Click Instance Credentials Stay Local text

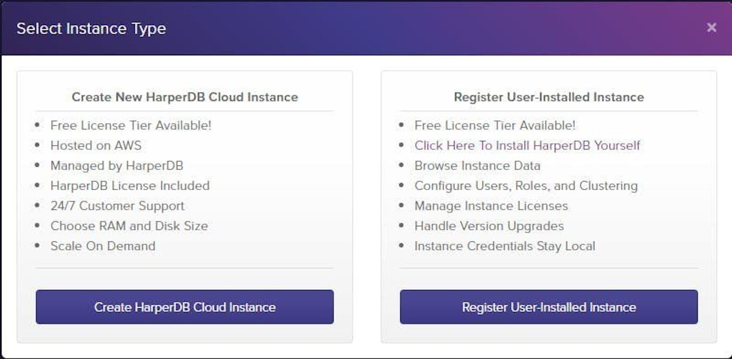click(504, 246)
